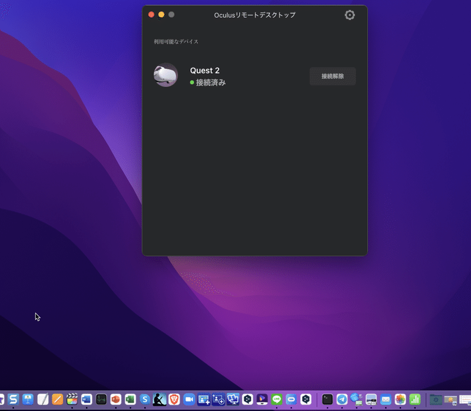Open the purple play-button app in the dock
This screenshot has height=411, width=471.
(262, 400)
